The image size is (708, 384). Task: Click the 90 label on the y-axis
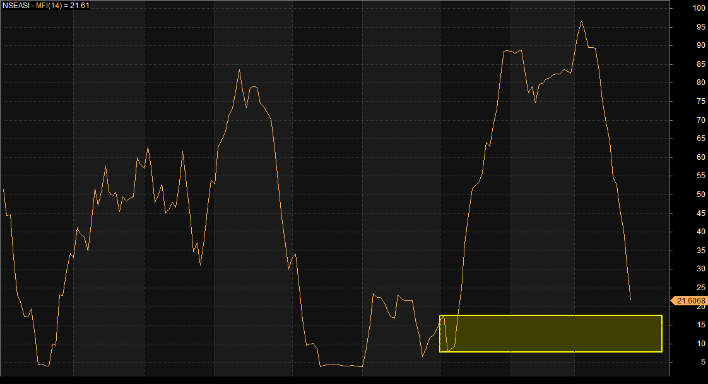pyautogui.click(x=701, y=45)
